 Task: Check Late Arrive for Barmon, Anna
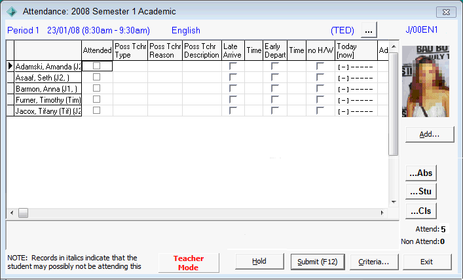pos(233,88)
